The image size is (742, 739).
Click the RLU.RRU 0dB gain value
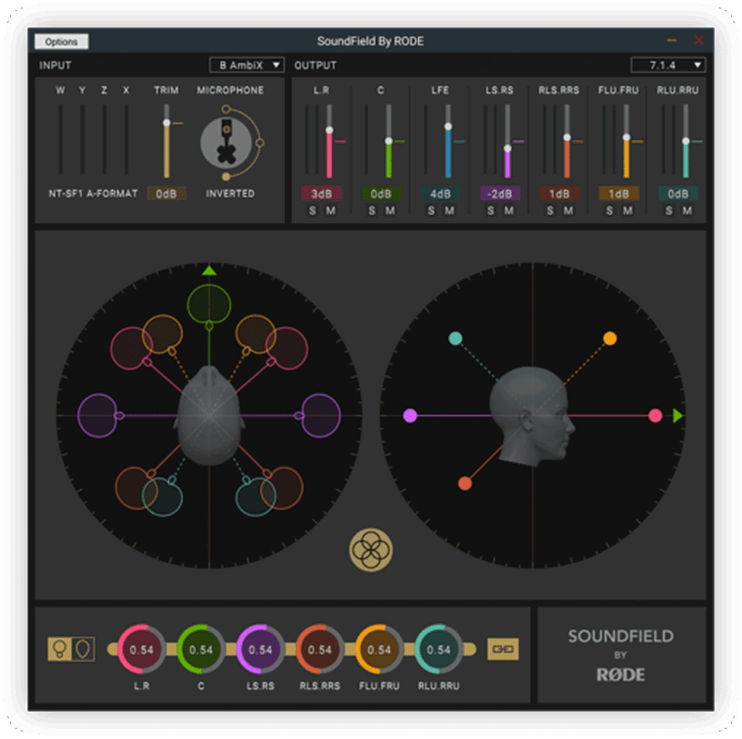tap(678, 194)
